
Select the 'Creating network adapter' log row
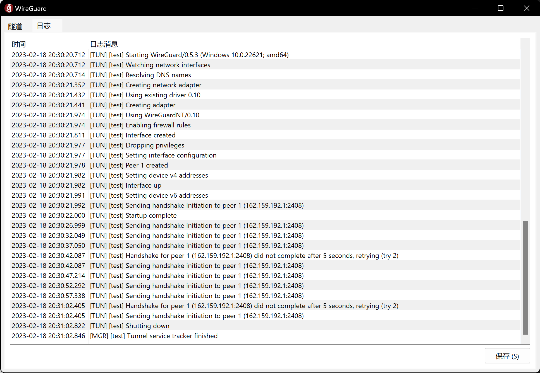145,85
